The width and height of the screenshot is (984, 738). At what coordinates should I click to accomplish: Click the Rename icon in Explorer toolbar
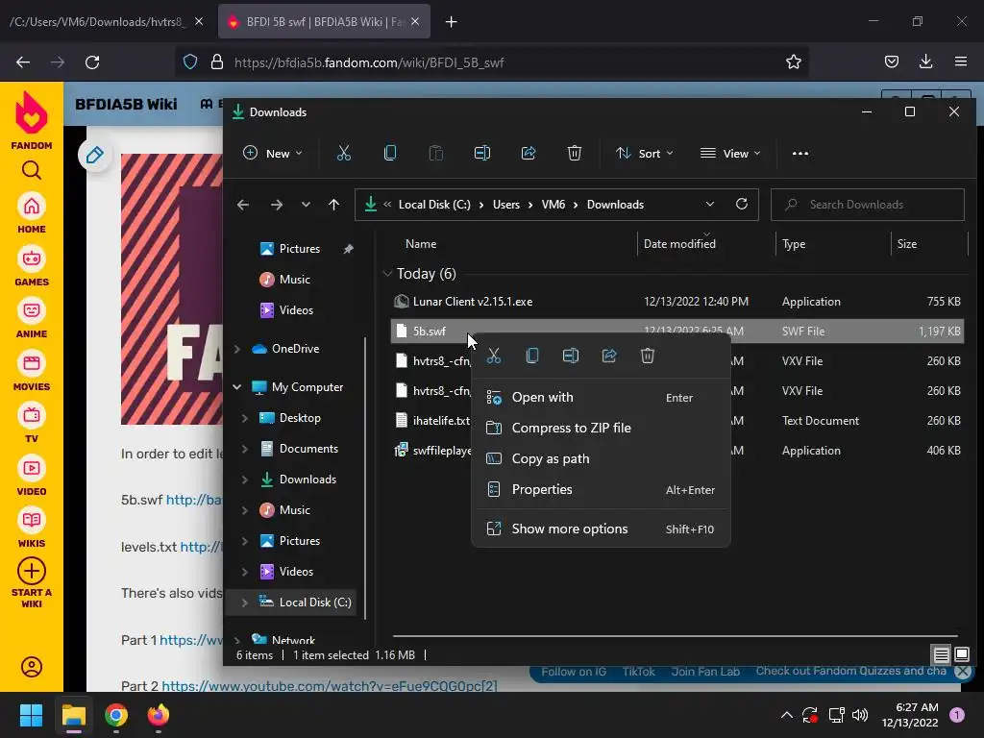click(482, 153)
